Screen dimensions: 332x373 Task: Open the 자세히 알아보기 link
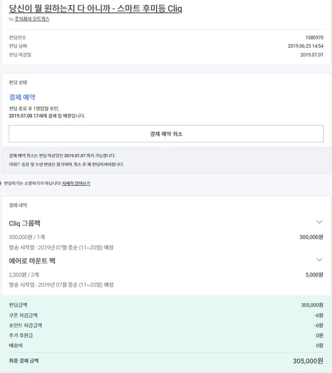76,183
